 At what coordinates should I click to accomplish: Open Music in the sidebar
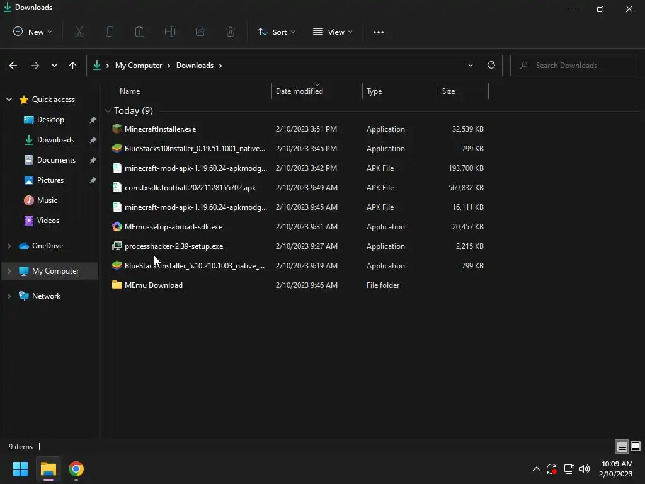(47, 200)
